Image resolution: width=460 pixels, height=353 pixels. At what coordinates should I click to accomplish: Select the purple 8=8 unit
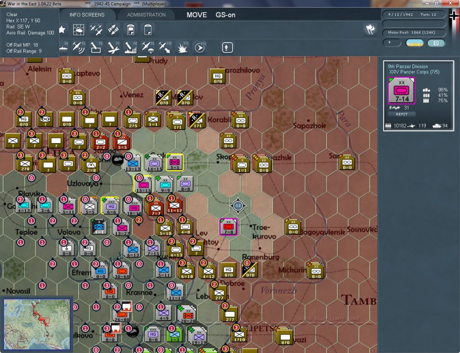(185, 184)
